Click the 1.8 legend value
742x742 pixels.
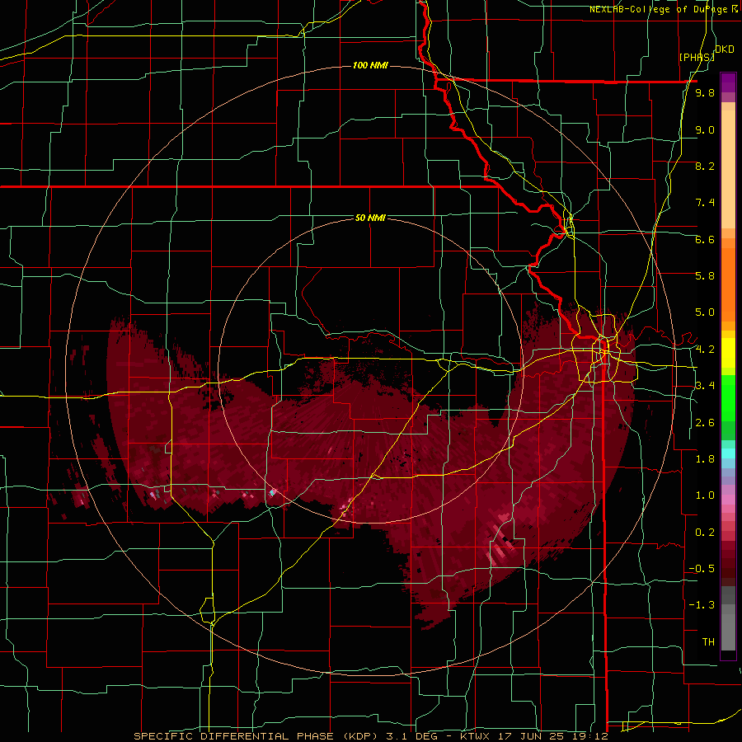pyautogui.click(x=705, y=459)
